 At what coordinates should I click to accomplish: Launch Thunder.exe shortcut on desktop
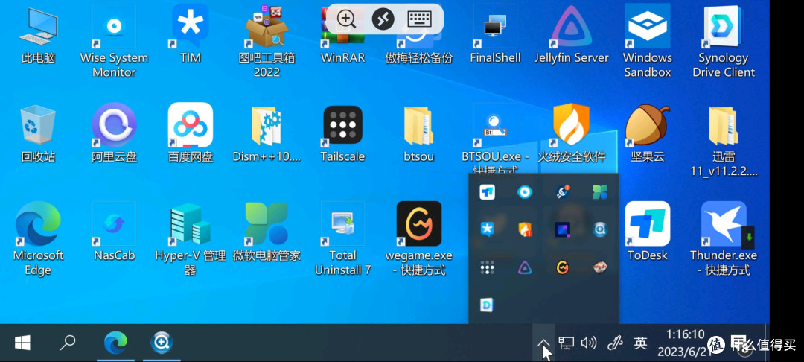pos(724,238)
